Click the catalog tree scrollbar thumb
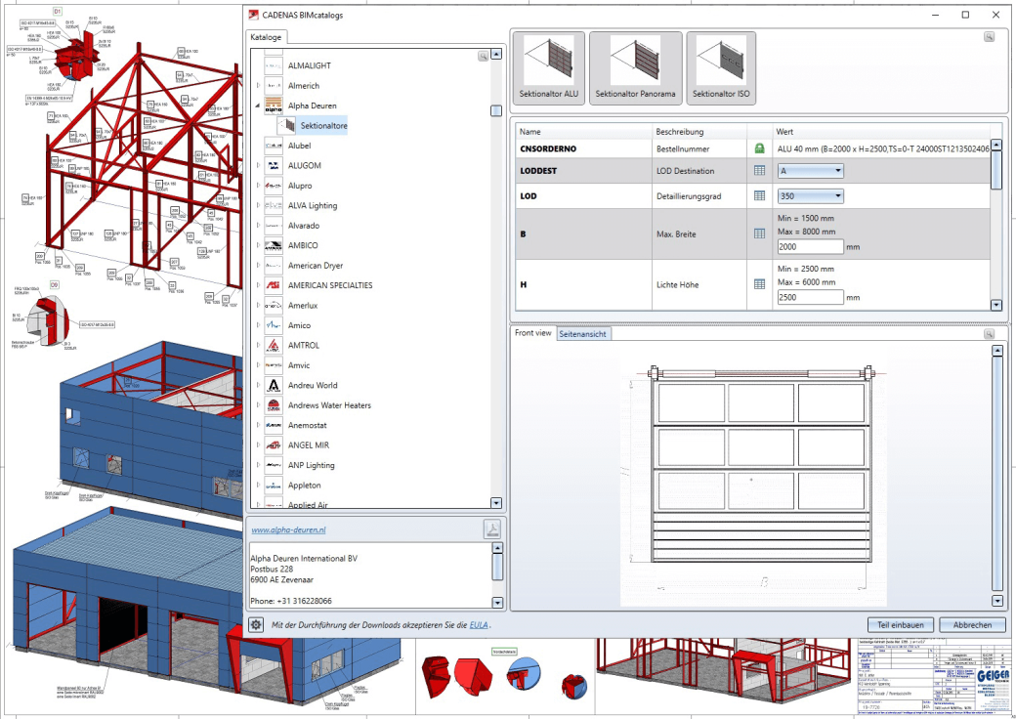Screen dimensions: 1016x719 click(496, 110)
